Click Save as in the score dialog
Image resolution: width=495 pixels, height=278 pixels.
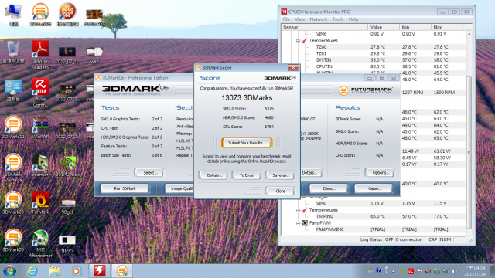pyautogui.click(x=280, y=175)
